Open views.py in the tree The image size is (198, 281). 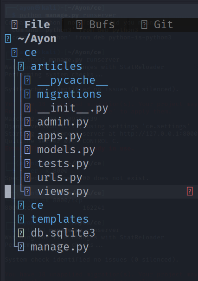point(63,192)
